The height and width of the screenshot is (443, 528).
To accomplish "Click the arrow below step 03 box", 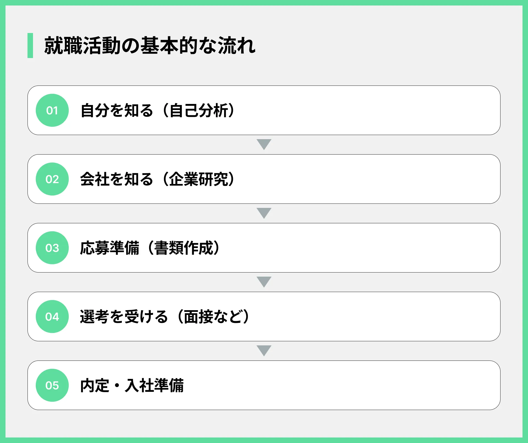I will click(x=264, y=282).
